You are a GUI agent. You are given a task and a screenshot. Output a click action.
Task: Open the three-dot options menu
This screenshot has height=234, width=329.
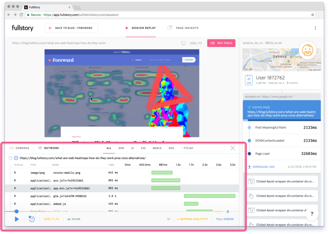click(x=315, y=28)
